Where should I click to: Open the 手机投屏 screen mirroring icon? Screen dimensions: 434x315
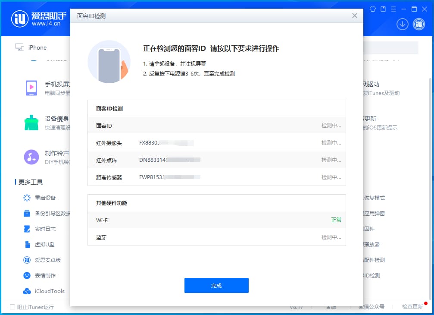click(x=31, y=88)
